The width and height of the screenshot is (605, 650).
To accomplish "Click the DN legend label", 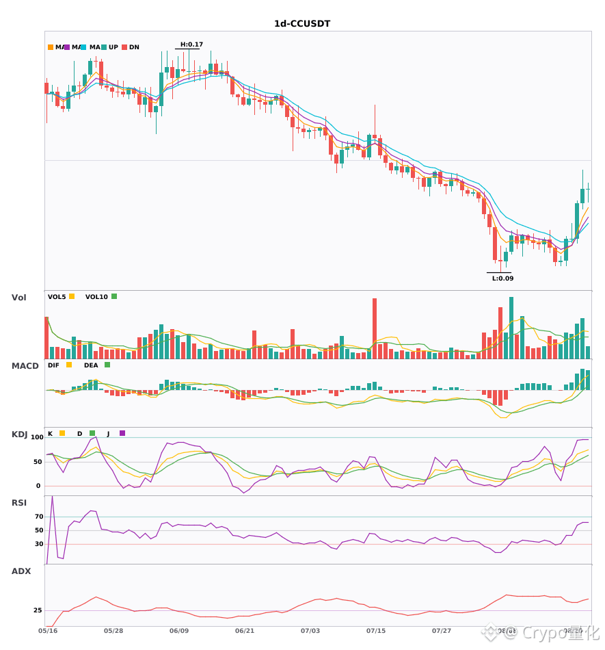I will [x=134, y=47].
